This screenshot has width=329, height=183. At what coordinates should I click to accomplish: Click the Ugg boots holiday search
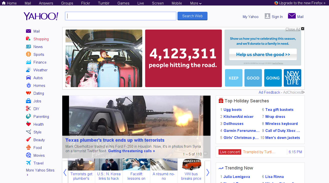(x=232, y=110)
